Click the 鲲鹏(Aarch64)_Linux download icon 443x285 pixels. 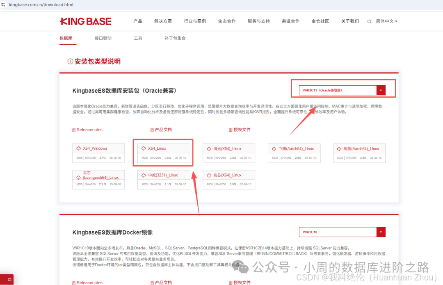[x=339, y=148]
